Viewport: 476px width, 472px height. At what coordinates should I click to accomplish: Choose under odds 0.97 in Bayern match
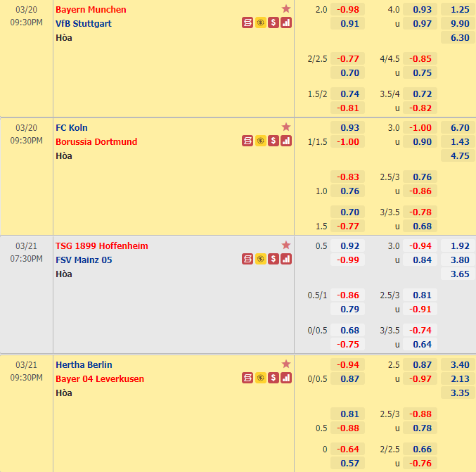click(420, 23)
